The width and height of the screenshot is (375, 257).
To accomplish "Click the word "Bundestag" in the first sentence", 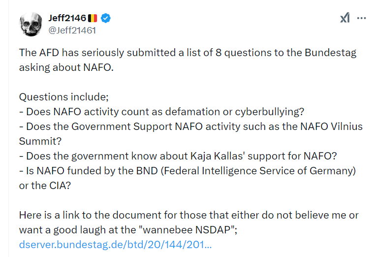I will pyautogui.click(x=331, y=53).
